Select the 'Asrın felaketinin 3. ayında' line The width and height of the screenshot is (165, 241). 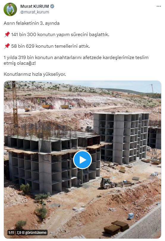tap(32, 23)
